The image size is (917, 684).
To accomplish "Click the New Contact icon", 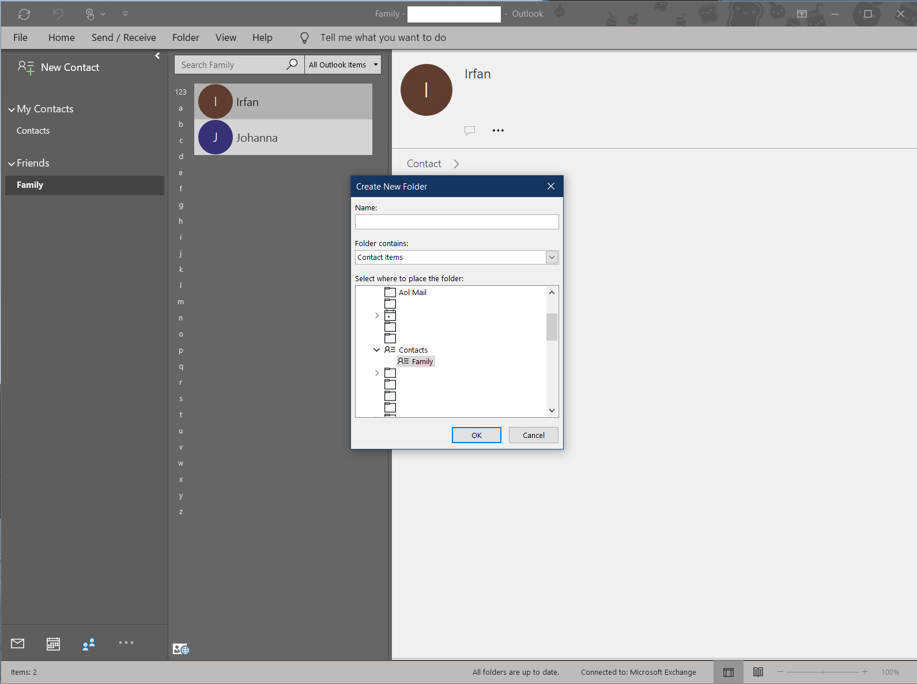I will pos(26,67).
